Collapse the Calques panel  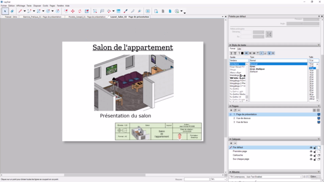click(x=230, y=139)
